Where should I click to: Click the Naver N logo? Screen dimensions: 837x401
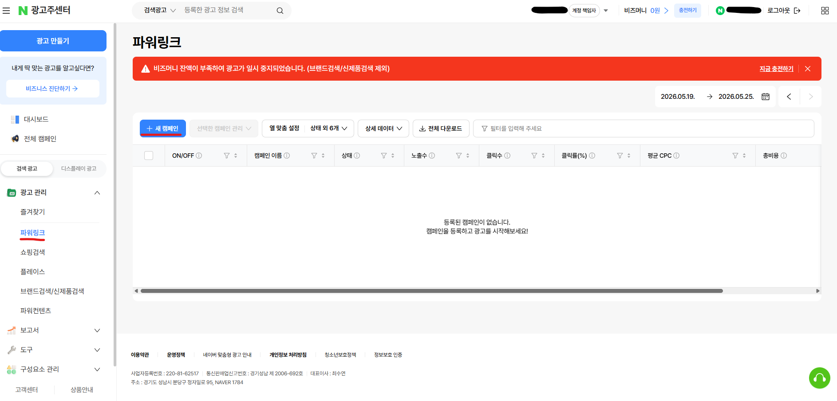click(x=23, y=10)
